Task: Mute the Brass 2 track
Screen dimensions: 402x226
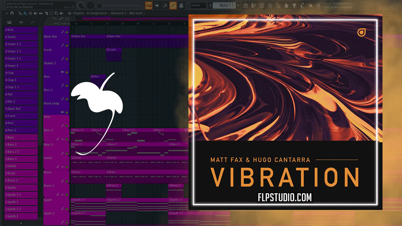Action: click(67, 195)
